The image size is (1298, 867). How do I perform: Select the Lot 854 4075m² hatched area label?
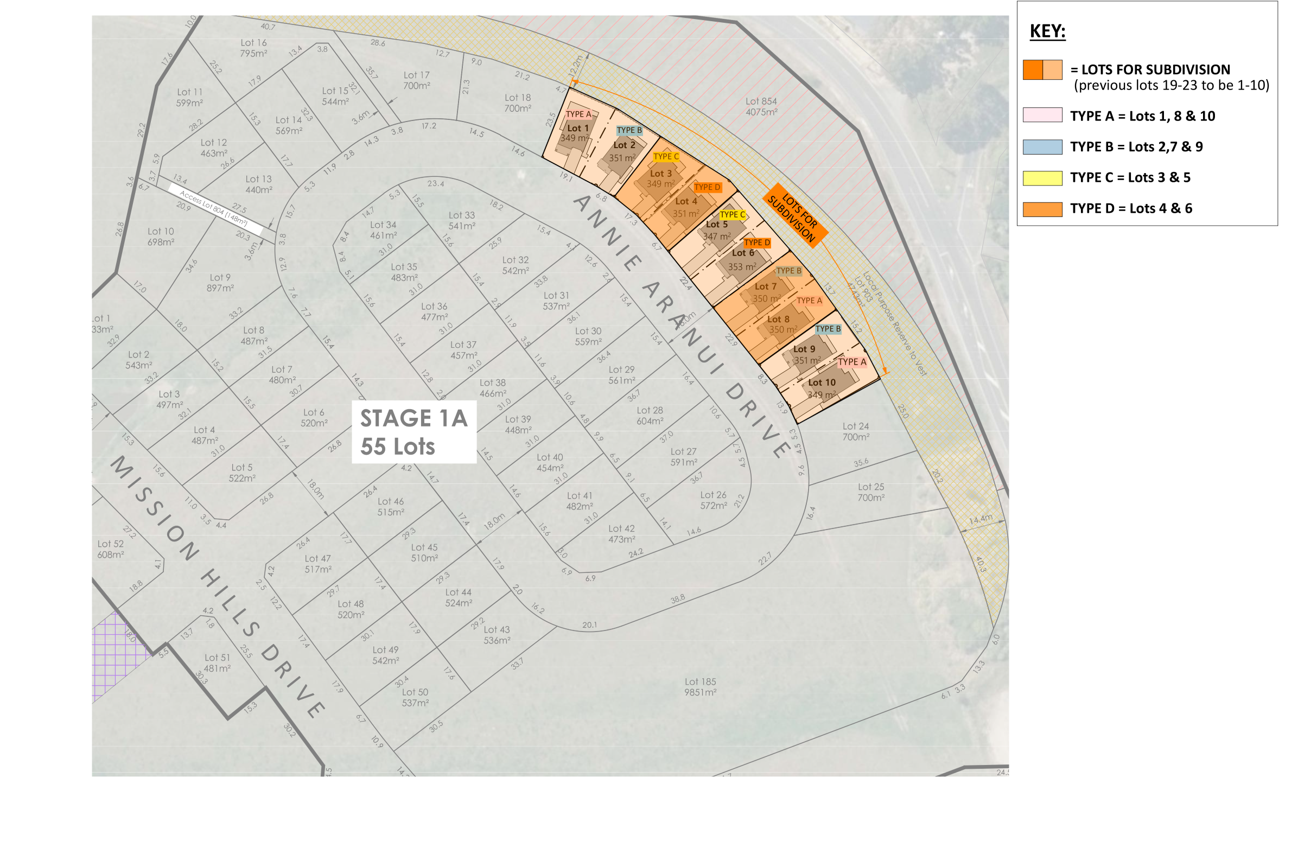coord(761,106)
